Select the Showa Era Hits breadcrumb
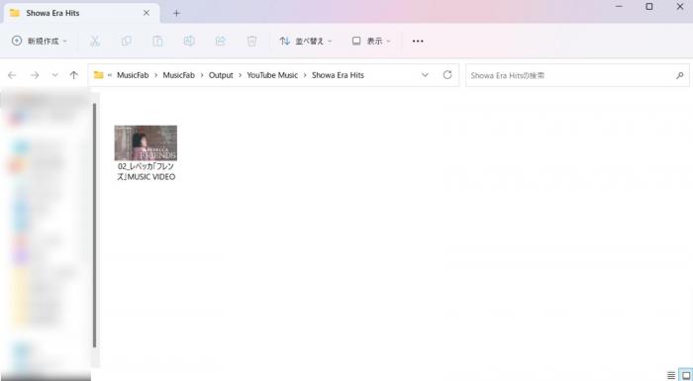 [x=338, y=75]
